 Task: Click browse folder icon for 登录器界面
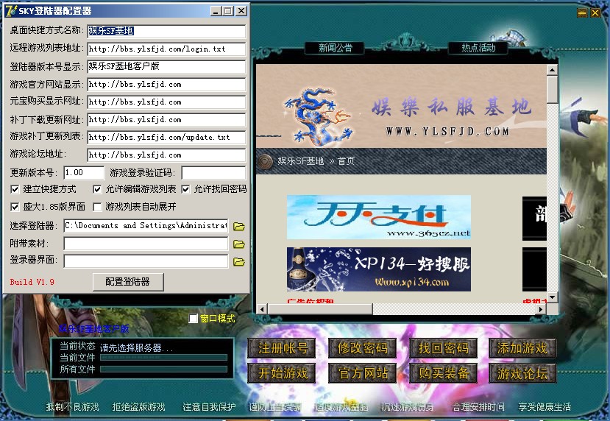click(238, 261)
